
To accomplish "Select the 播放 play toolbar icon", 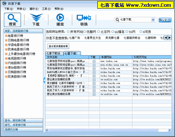I will tap(60, 20).
